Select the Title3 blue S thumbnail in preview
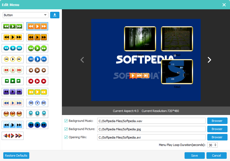Screen dimensions: 230x161 point(177,72)
